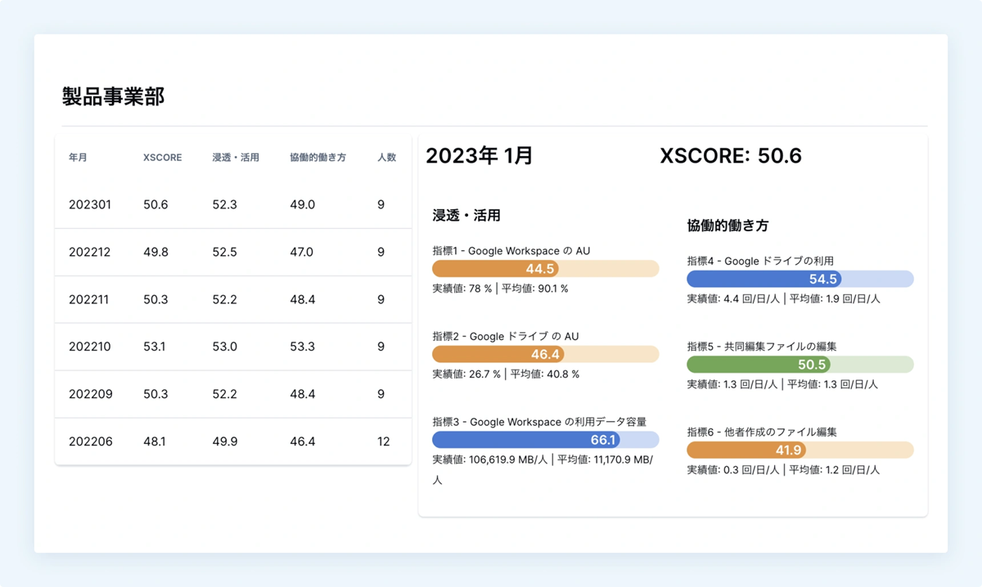Click the 指標4 Google ドライブの利用 progress bar
Viewport: 982px width, 587px height.
(800, 279)
